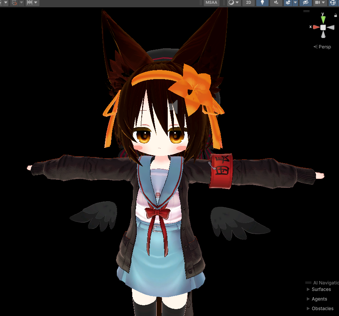Image resolution: width=339 pixels, height=316 pixels.
Task: Click center cube of orientation gizmo
Action: click(323, 28)
